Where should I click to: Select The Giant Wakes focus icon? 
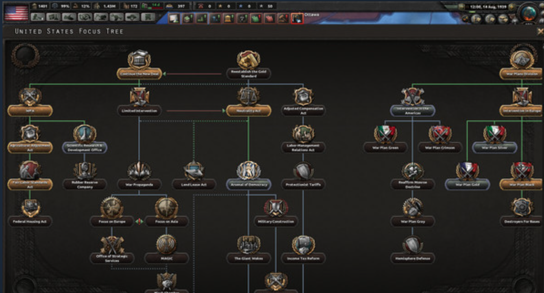coord(248,245)
